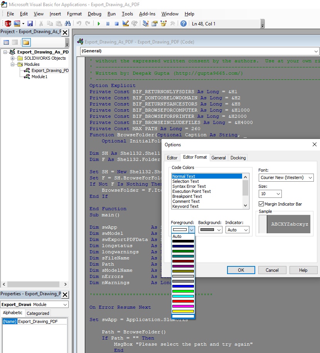Pick the red foreground color swatch
The width and height of the screenshot is (320, 353).
[x=183, y=301]
